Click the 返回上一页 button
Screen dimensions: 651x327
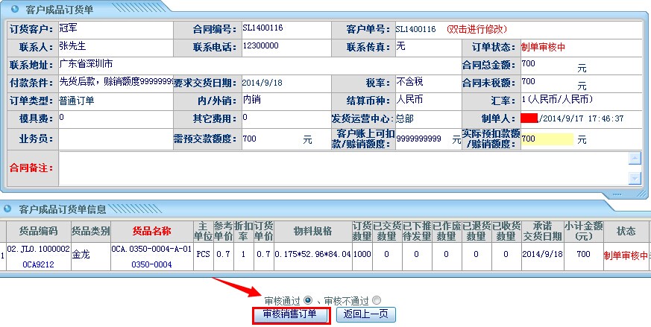[365, 314]
